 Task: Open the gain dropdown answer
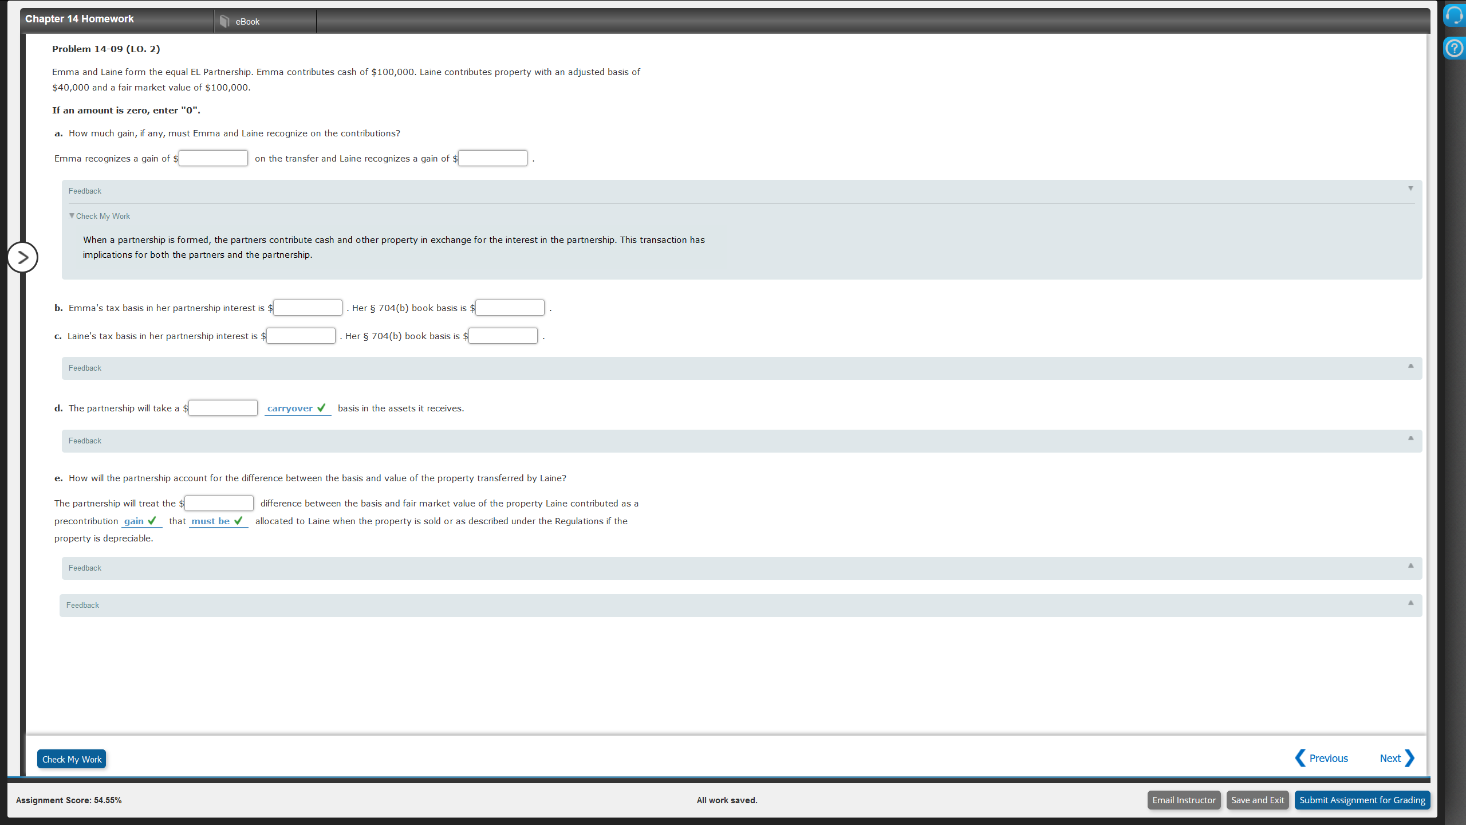[134, 521]
